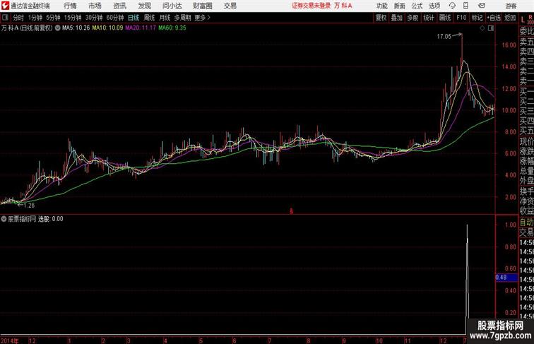Open the 发现 menu
Viewport: 534px width, 344px height.
click(x=144, y=6)
